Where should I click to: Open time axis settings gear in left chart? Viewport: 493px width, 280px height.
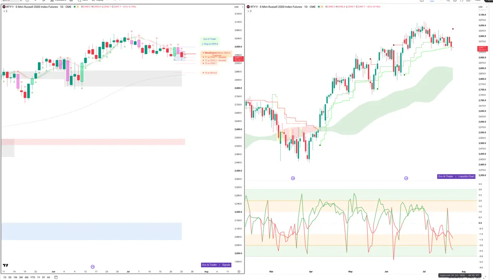pos(239,271)
